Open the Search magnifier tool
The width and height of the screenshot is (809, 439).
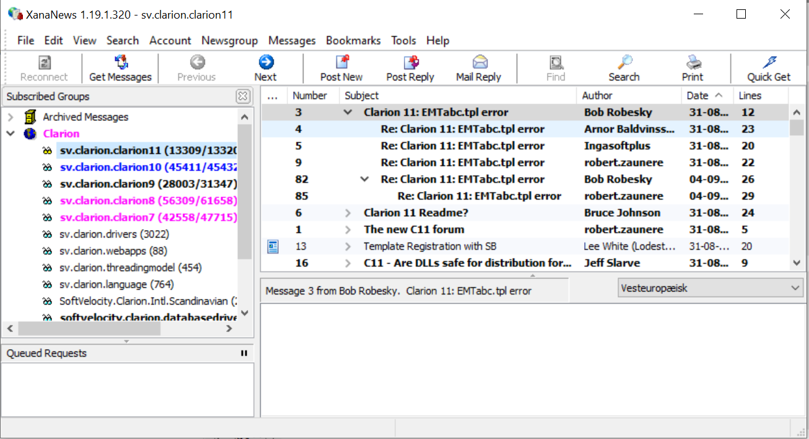(x=624, y=63)
